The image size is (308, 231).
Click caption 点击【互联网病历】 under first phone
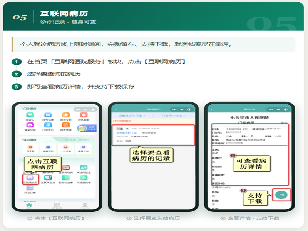coord(55,218)
